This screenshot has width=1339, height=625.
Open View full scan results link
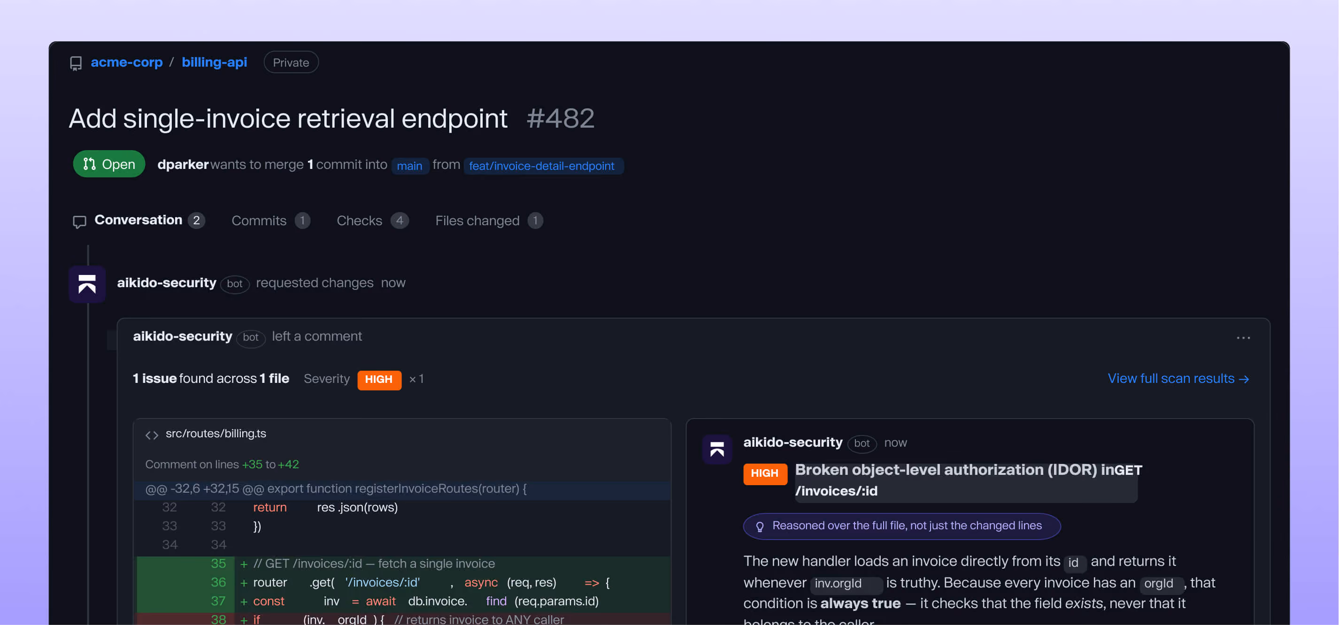click(1178, 379)
